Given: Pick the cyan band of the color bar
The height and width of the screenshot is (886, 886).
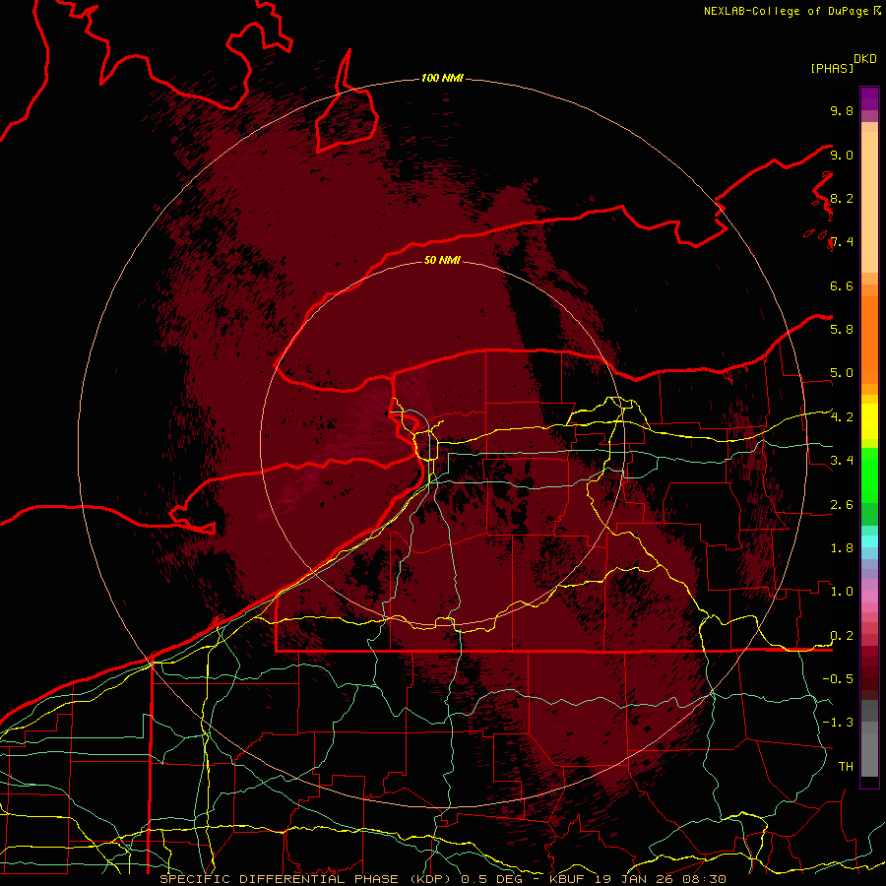Looking at the screenshot, I should tap(869, 541).
